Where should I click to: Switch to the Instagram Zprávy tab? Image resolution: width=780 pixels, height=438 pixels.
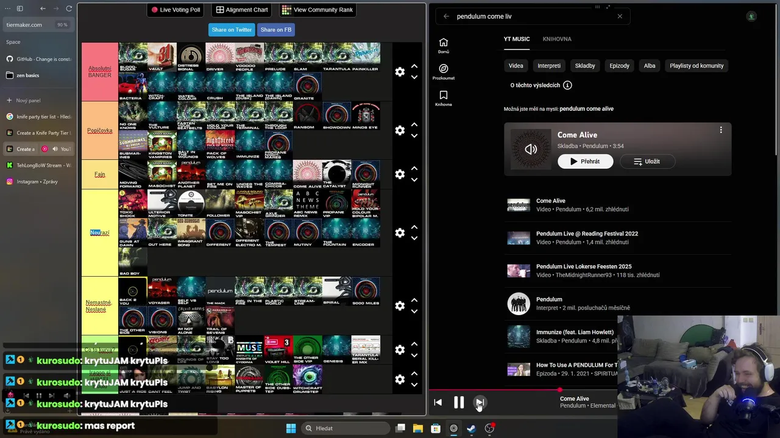click(38, 181)
